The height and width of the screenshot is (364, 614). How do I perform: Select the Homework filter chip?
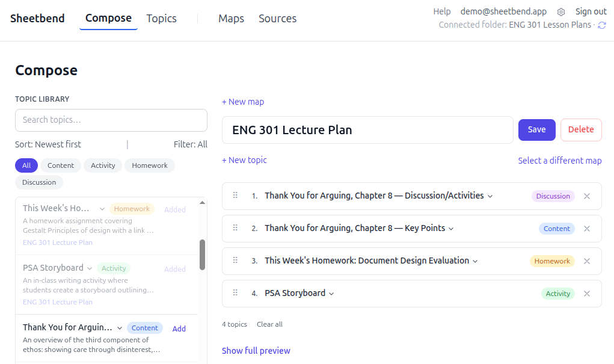(150, 165)
